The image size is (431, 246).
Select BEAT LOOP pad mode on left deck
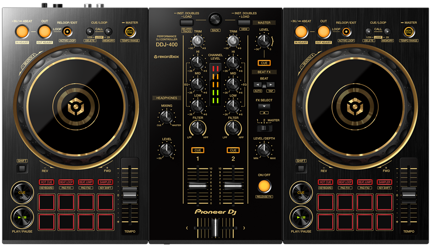[66, 182]
